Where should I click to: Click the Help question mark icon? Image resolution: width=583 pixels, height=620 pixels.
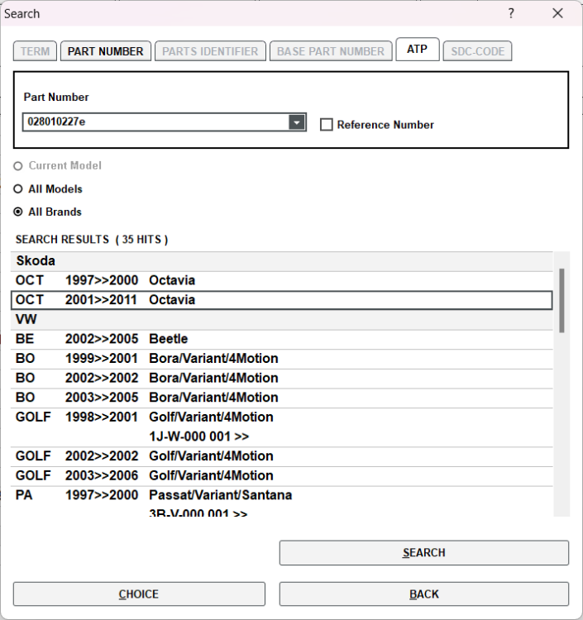coord(511,13)
